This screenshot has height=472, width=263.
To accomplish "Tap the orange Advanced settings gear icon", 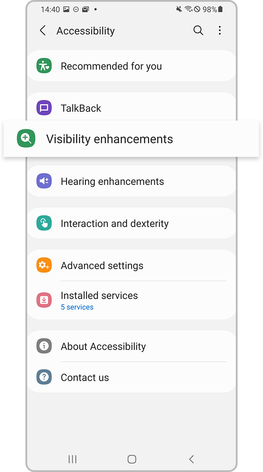I will 44,266.
